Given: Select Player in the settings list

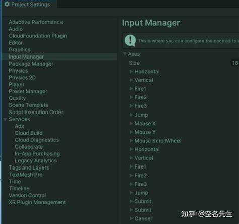Looking at the screenshot, I should point(17,84).
